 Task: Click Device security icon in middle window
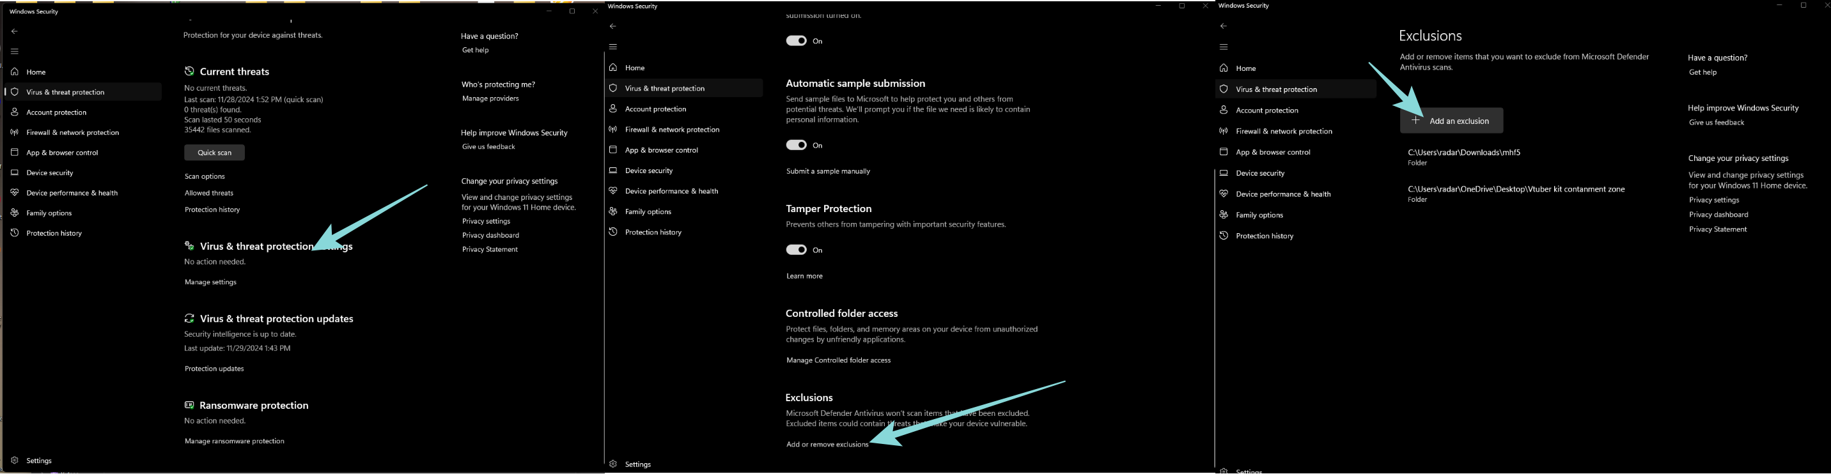tap(612, 171)
